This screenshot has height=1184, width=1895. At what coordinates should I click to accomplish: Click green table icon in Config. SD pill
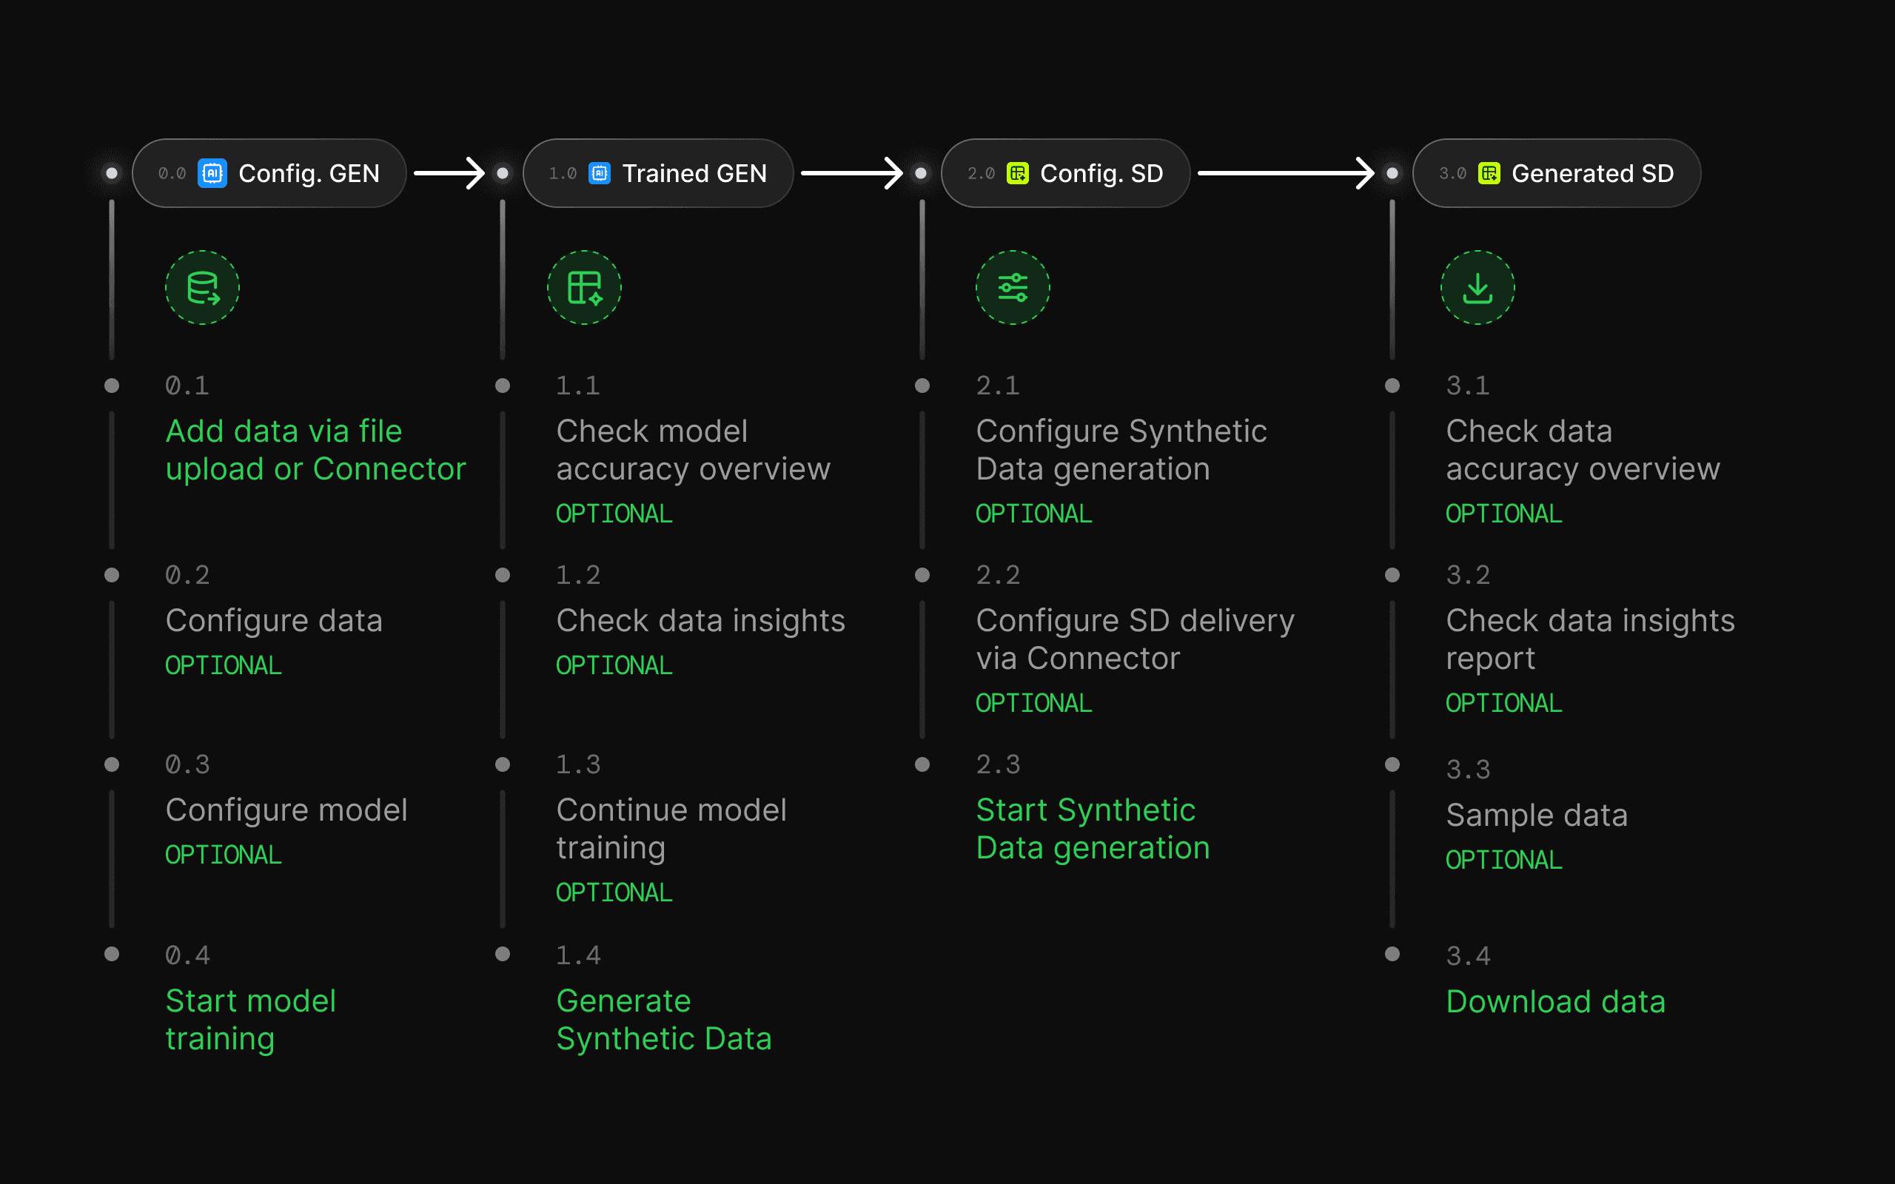point(1017,173)
